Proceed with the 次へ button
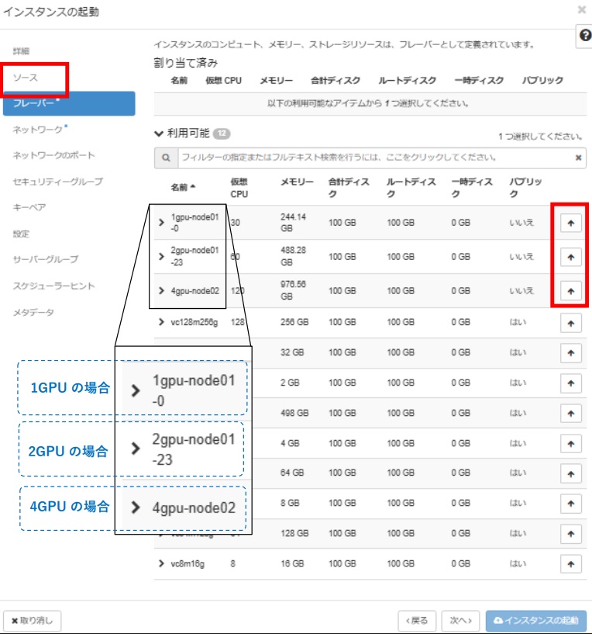Screen dimensions: 592x634 460,621
